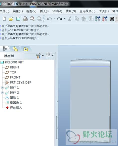The width and height of the screenshot is (118, 146).
Task: Click the Regeneration manager icon with red marks
Action: [x=105, y=19]
